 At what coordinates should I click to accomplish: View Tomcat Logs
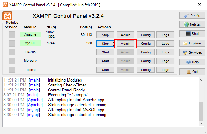coord(165,70)
